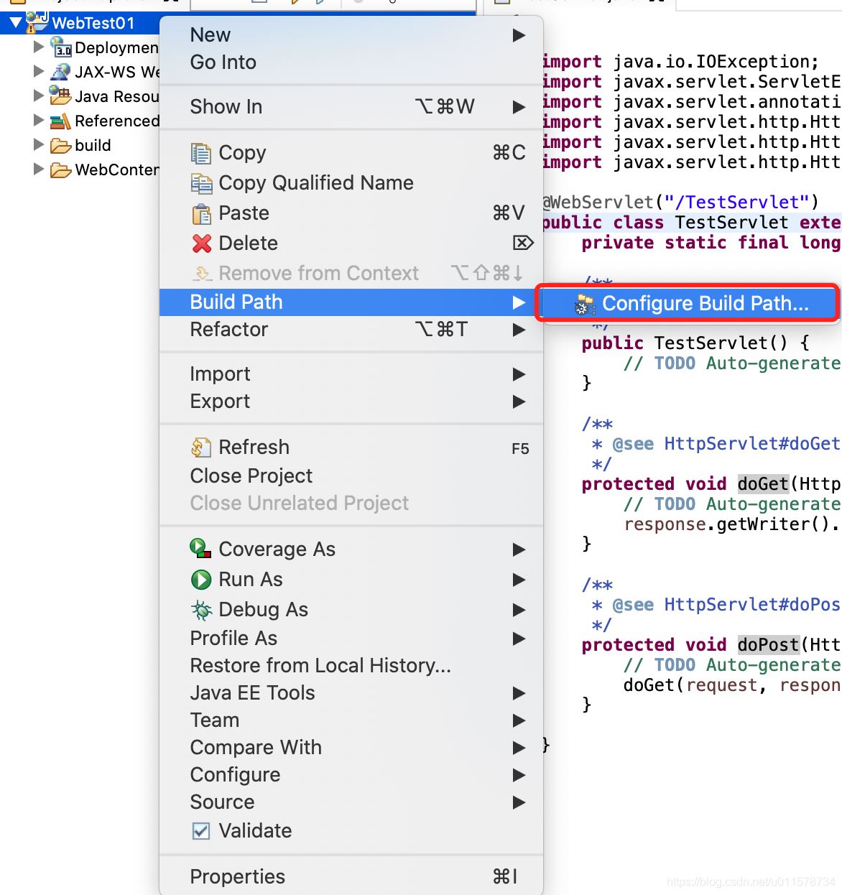Toggle the Validate checkbox
Screen dimensions: 842x895
[201, 831]
